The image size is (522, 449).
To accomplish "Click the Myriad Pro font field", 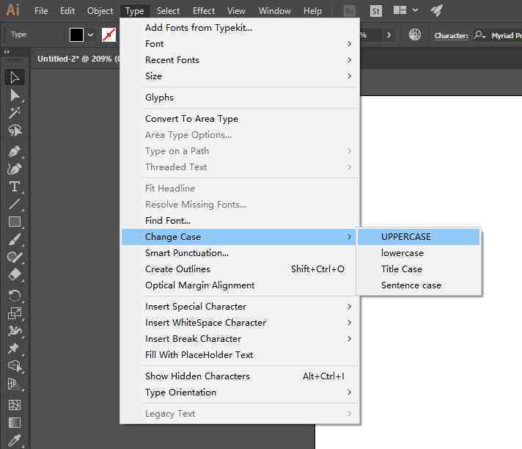I will (506, 35).
